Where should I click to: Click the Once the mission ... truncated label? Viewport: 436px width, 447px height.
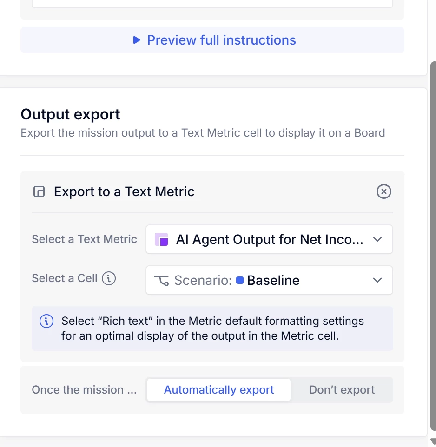tap(84, 390)
